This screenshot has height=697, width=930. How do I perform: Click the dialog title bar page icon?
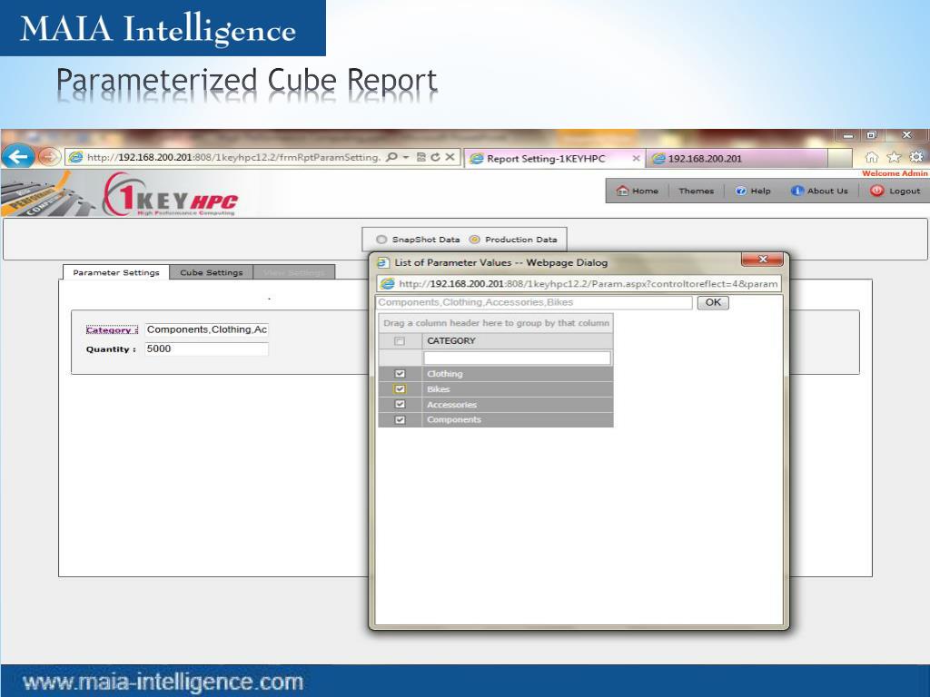(382, 262)
